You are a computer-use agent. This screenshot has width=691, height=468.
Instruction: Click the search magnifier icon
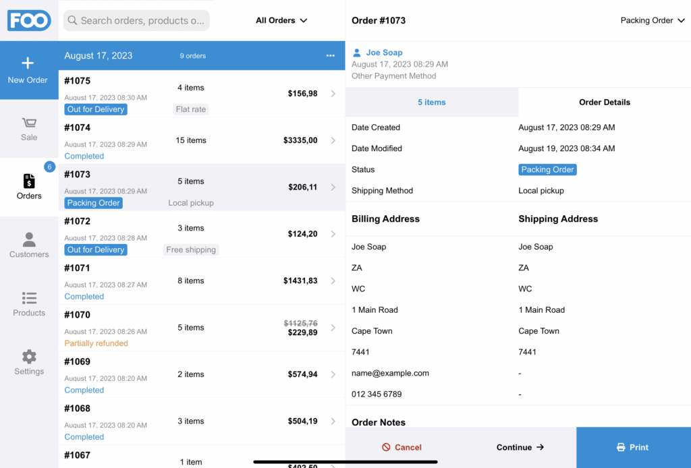[x=72, y=21]
